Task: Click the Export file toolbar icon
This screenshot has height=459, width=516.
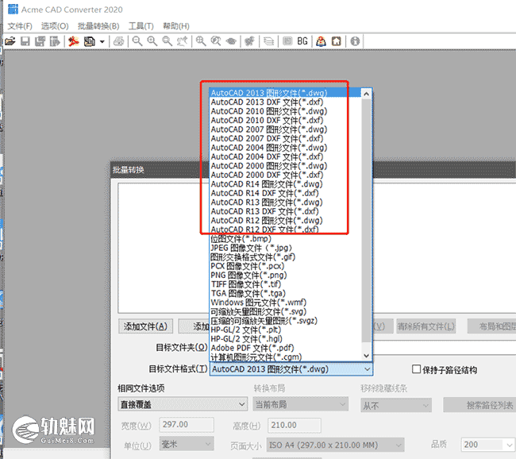Action: (x=55, y=41)
